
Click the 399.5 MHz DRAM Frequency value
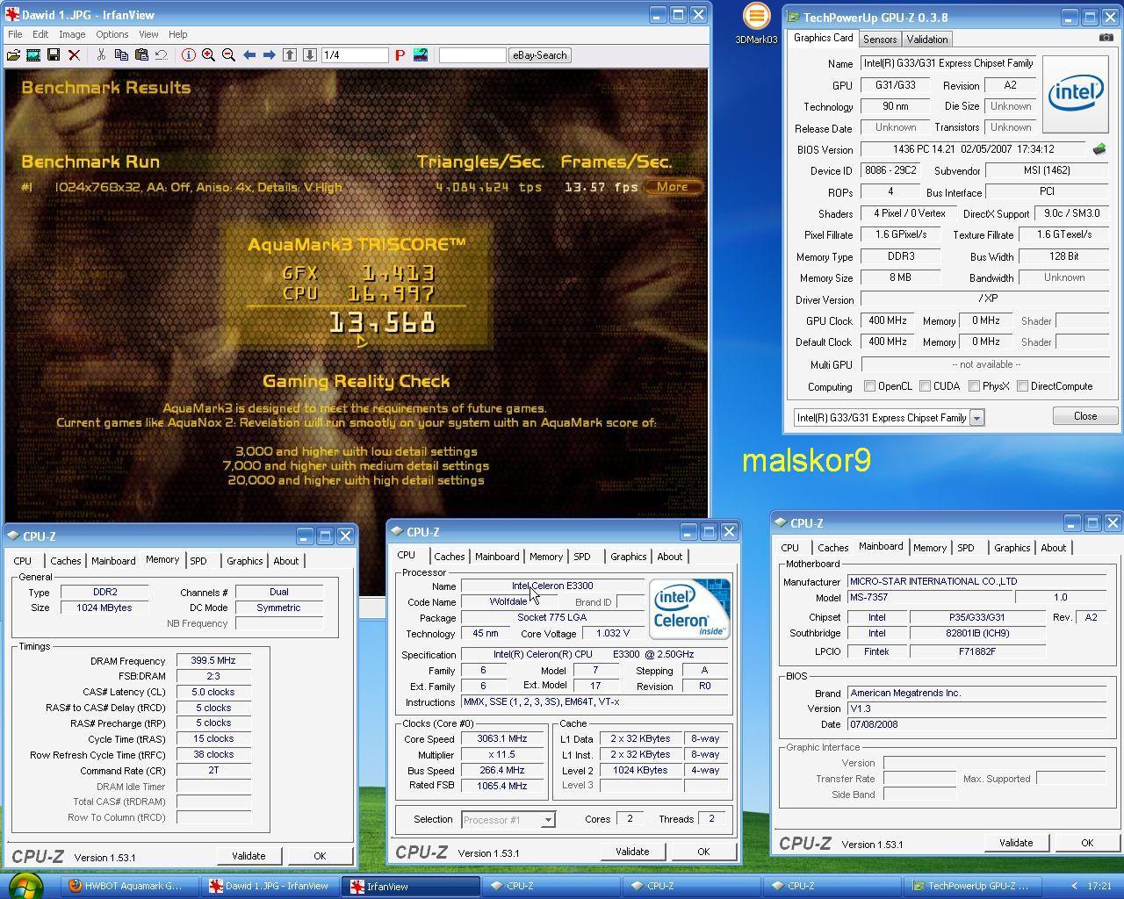click(x=213, y=661)
